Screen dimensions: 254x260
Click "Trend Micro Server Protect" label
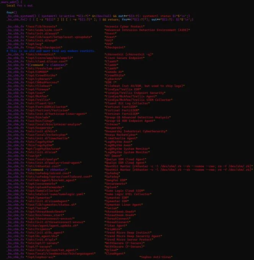click(x=129, y=239)
